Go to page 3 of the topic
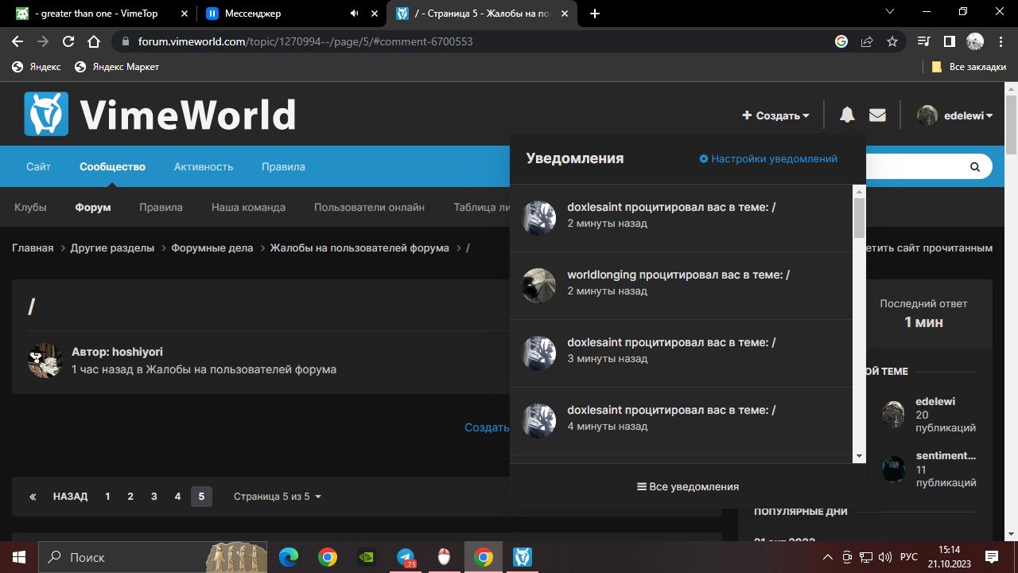The height and width of the screenshot is (573, 1018). pos(153,497)
